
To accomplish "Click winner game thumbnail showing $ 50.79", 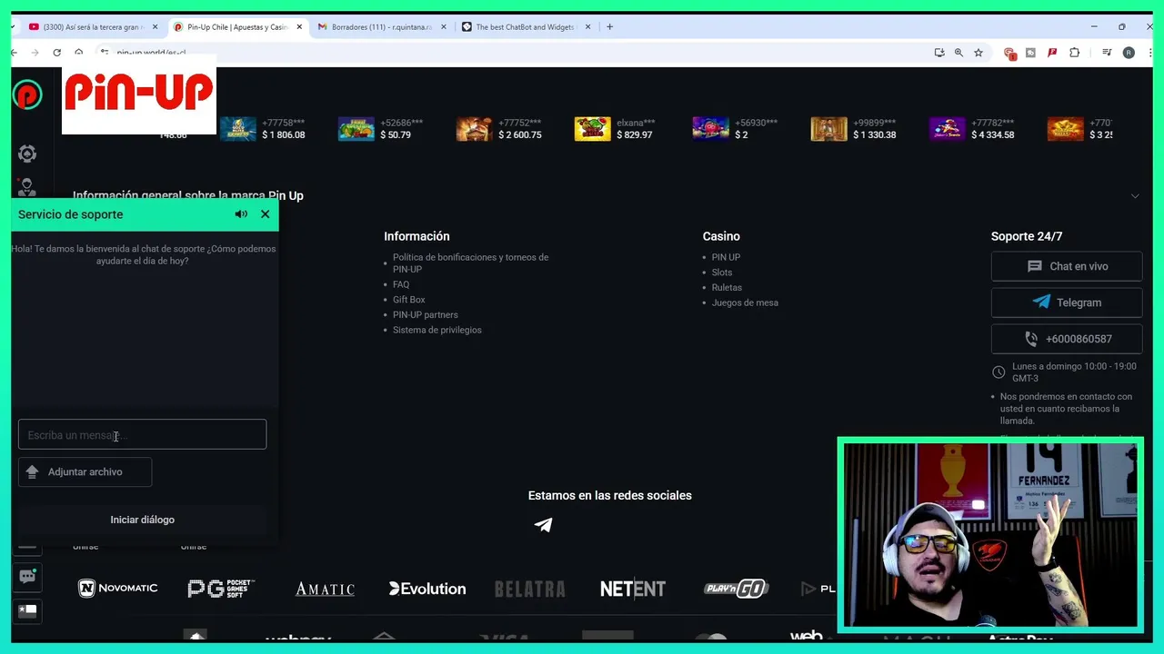I will click(356, 129).
